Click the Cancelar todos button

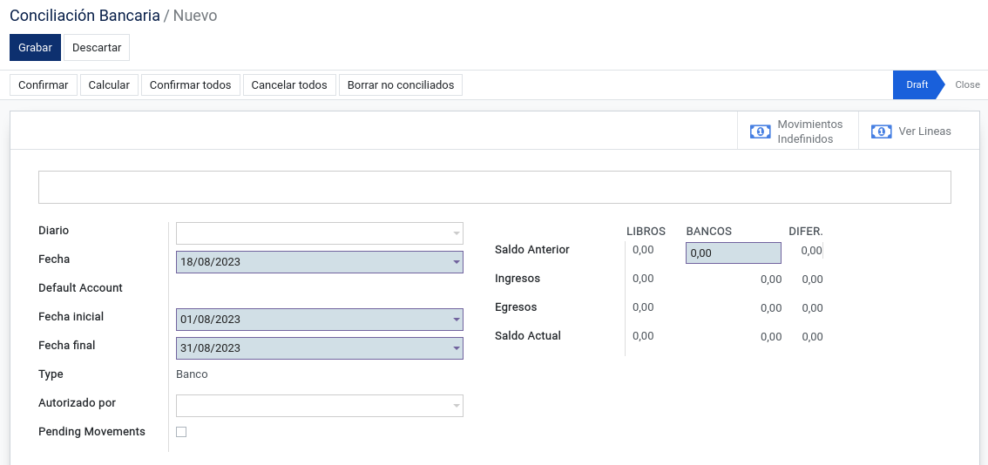click(x=289, y=84)
